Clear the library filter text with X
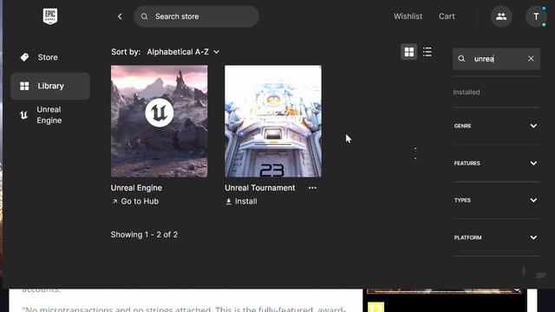This screenshot has height=312, width=555. coord(531,59)
